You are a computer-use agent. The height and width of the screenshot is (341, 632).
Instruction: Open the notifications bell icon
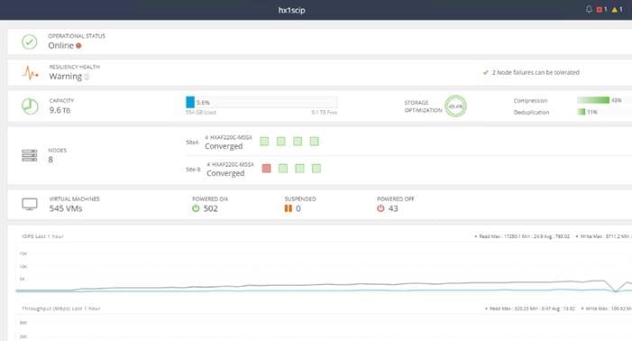point(589,9)
